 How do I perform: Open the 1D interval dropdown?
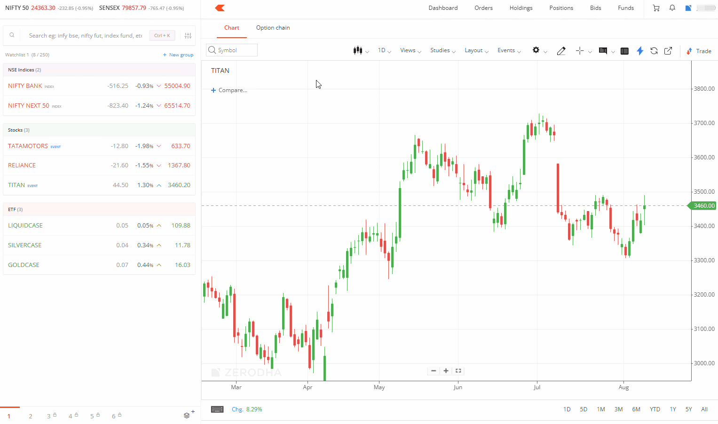point(384,50)
